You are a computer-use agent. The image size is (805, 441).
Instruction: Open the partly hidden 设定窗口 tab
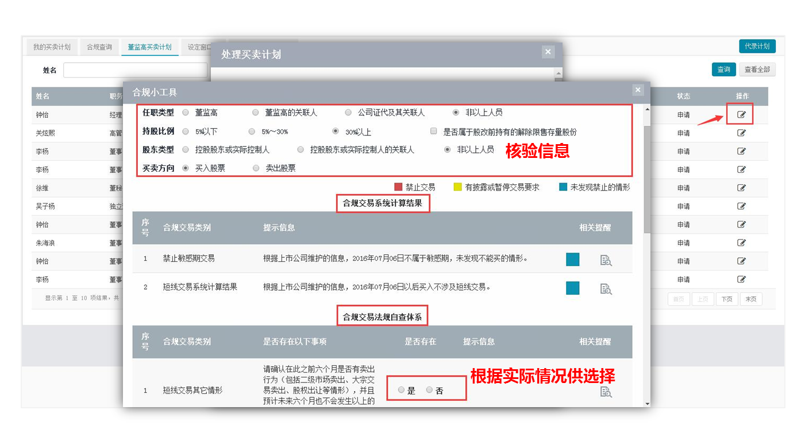[x=197, y=47]
